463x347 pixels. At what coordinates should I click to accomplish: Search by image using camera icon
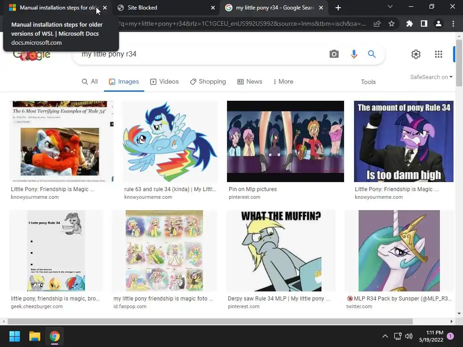coord(334,54)
